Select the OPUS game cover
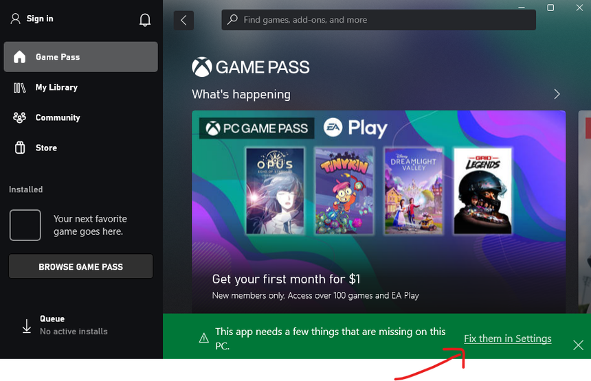Image resolution: width=591 pixels, height=381 pixels. pos(275,191)
